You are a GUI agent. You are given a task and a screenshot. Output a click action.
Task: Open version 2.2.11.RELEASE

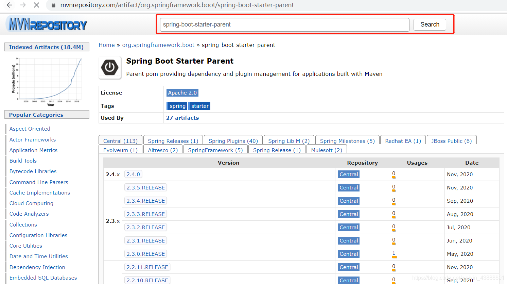[x=147, y=267]
